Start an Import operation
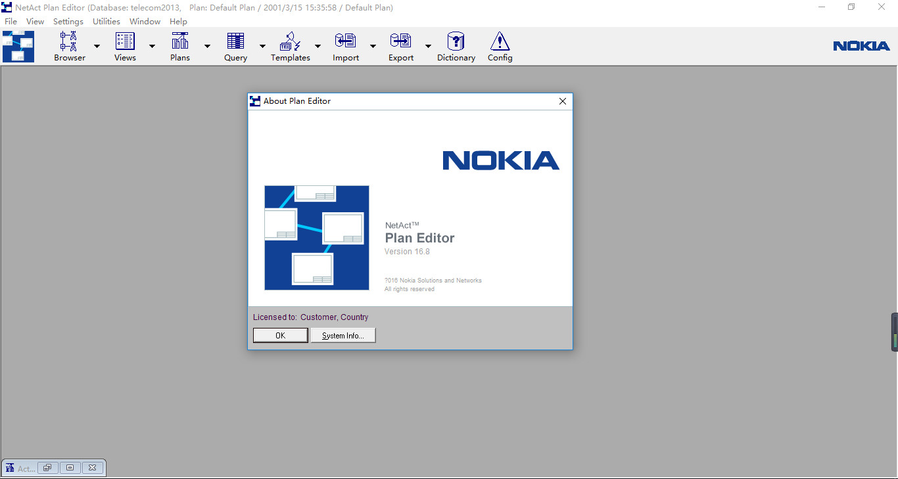Viewport: 898px width, 479px height. [x=345, y=45]
